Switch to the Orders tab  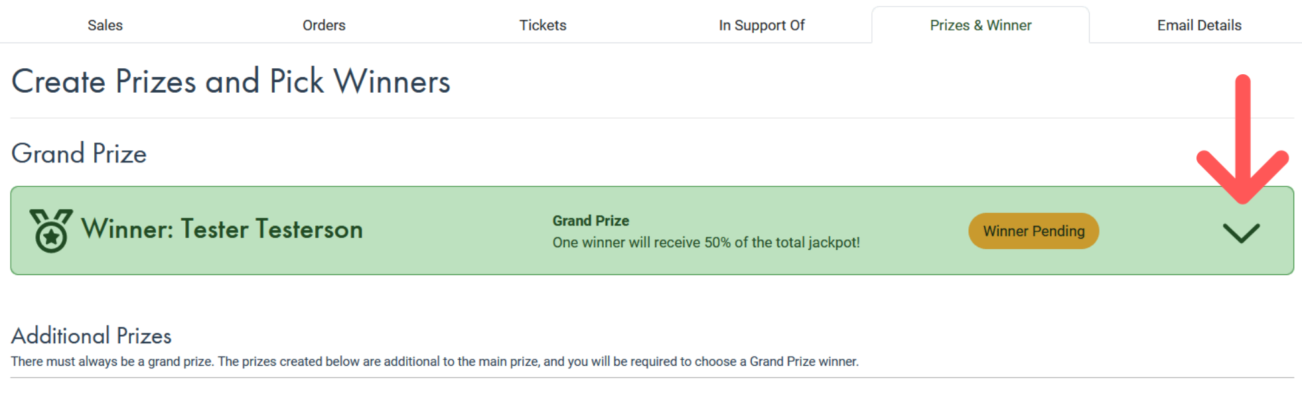(x=324, y=25)
